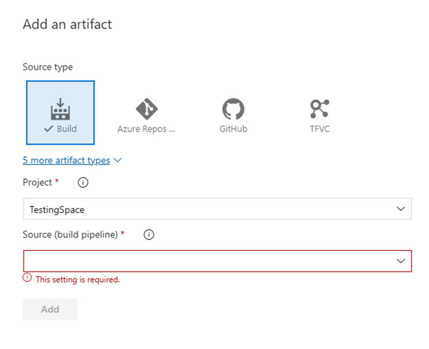
Task: Open the Source build pipeline dropdown arrow
Action: tap(400, 261)
